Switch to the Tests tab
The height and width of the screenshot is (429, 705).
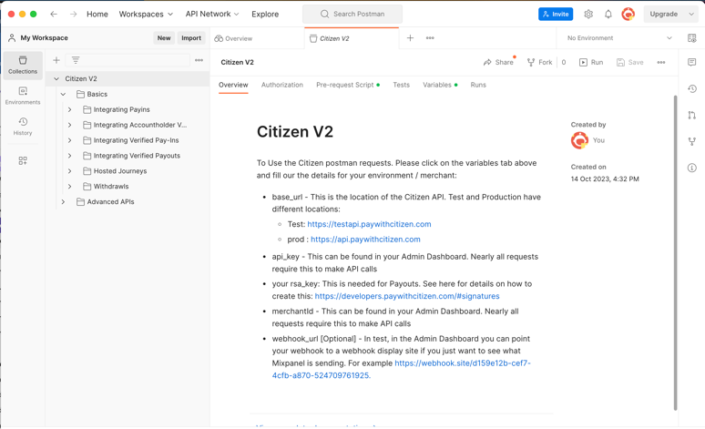(401, 85)
